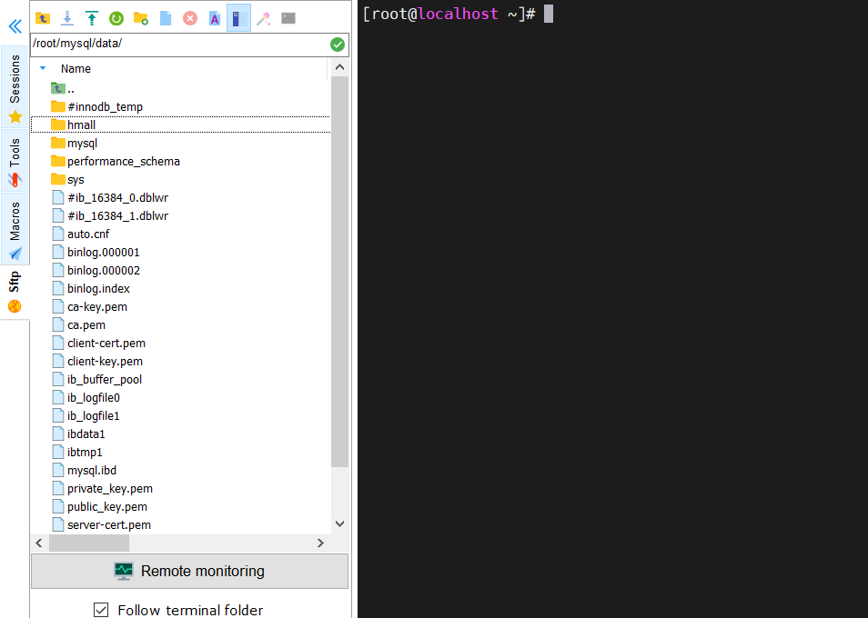Select the #innodb_temp folder
The image size is (868, 618).
click(96, 106)
